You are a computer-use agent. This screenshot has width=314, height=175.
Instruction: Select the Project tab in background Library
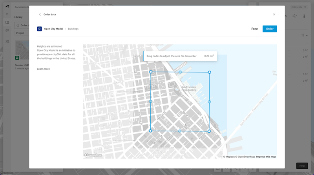point(20,33)
